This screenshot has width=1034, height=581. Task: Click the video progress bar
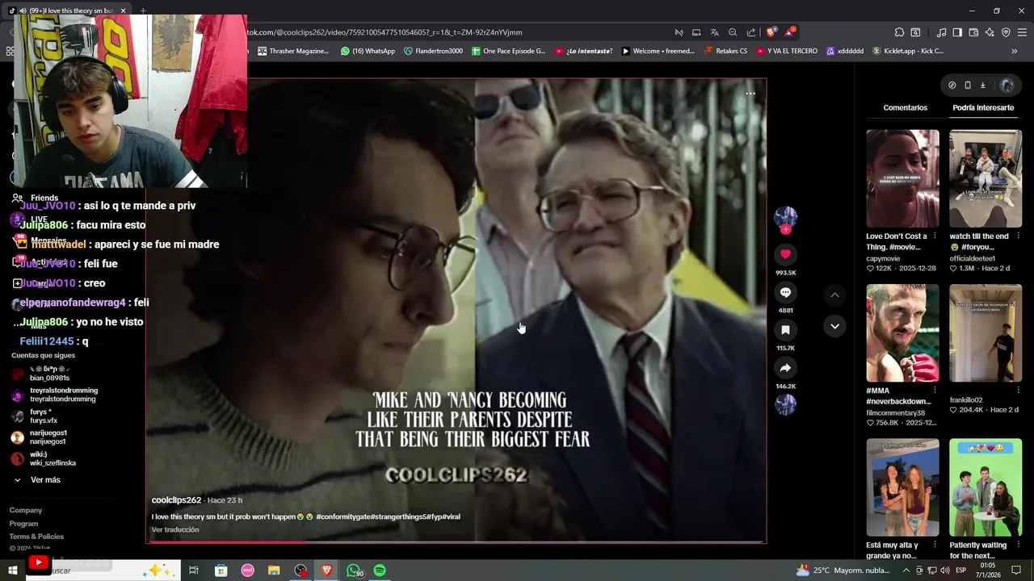pyautogui.click(x=456, y=542)
